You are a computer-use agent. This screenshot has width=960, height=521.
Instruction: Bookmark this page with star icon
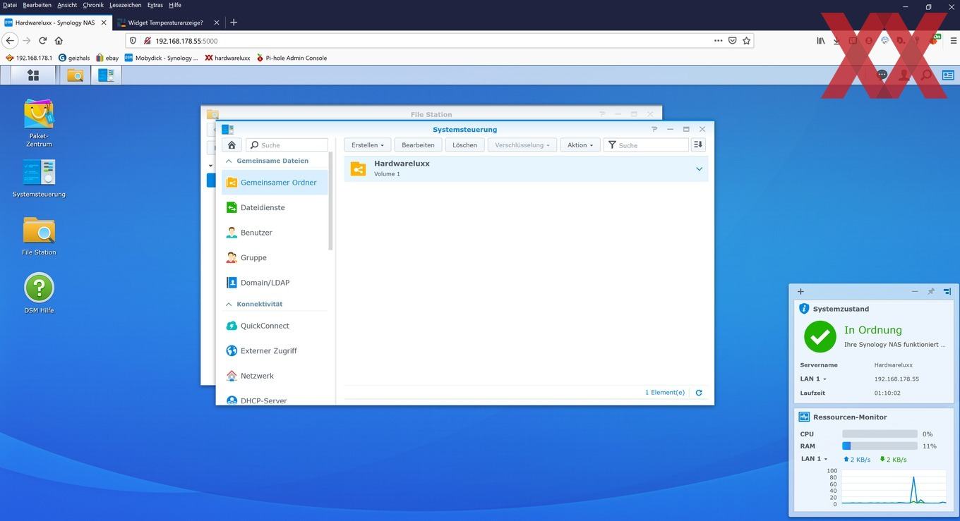click(746, 41)
